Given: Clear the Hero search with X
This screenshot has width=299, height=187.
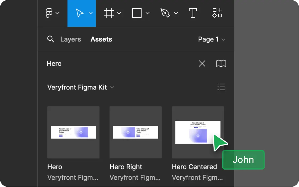Looking at the screenshot, I should tap(202, 64).
